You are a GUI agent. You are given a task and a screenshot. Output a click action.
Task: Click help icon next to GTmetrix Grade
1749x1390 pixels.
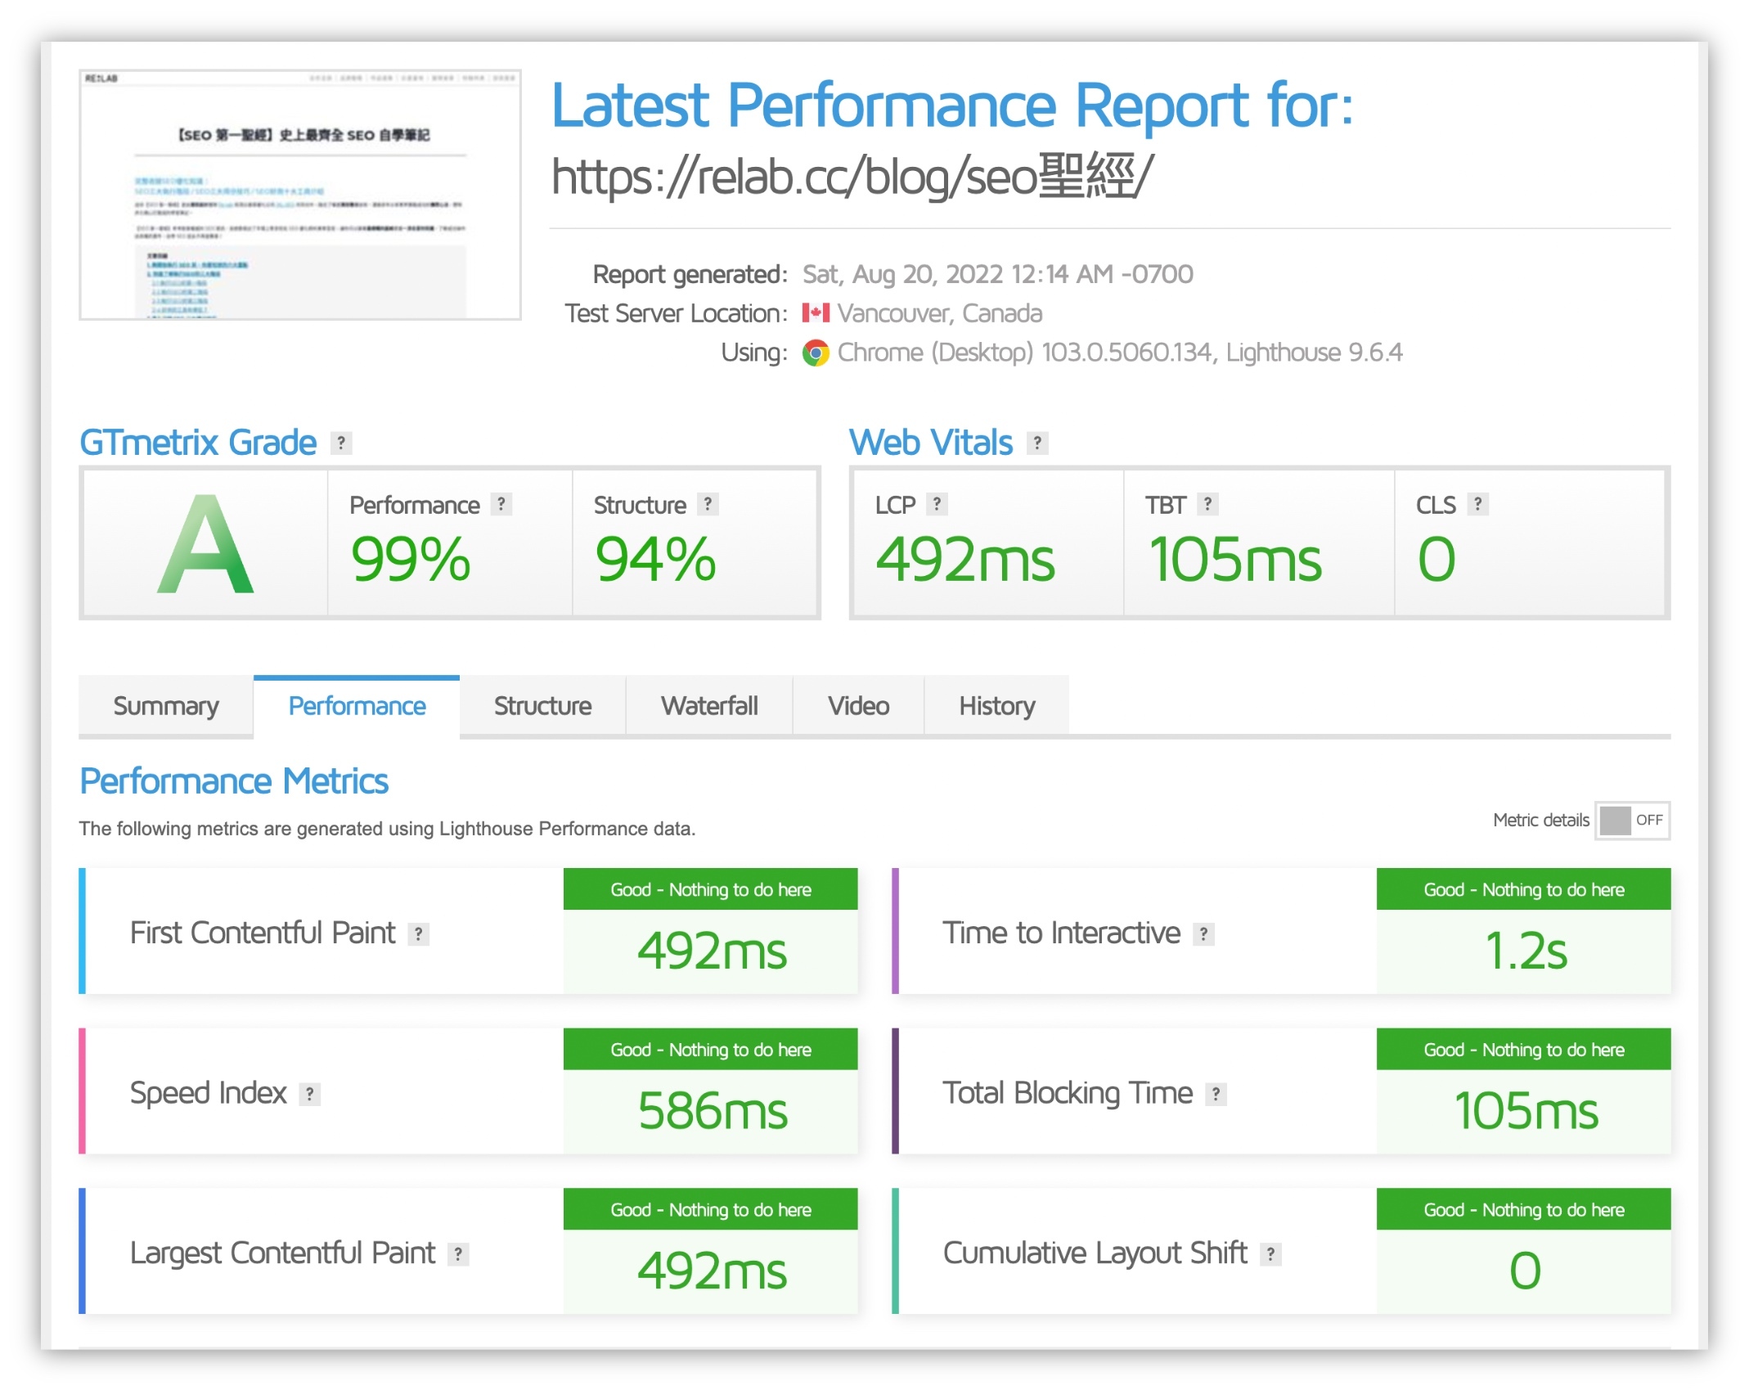(341, 443)
